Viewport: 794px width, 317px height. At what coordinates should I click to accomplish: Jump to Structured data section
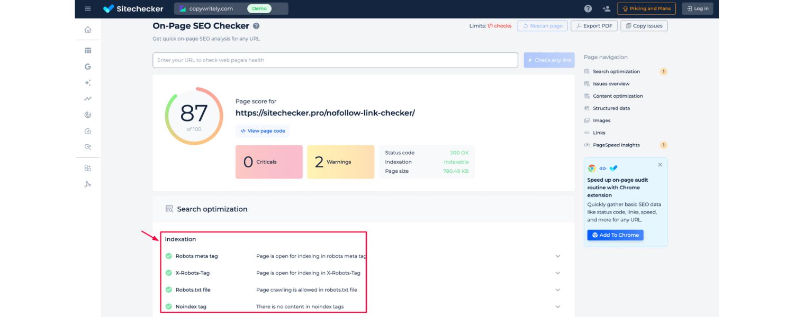[x=611, y=108]
